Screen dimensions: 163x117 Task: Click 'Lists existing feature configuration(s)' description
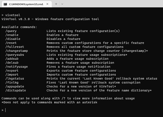[x=83, y=31]
